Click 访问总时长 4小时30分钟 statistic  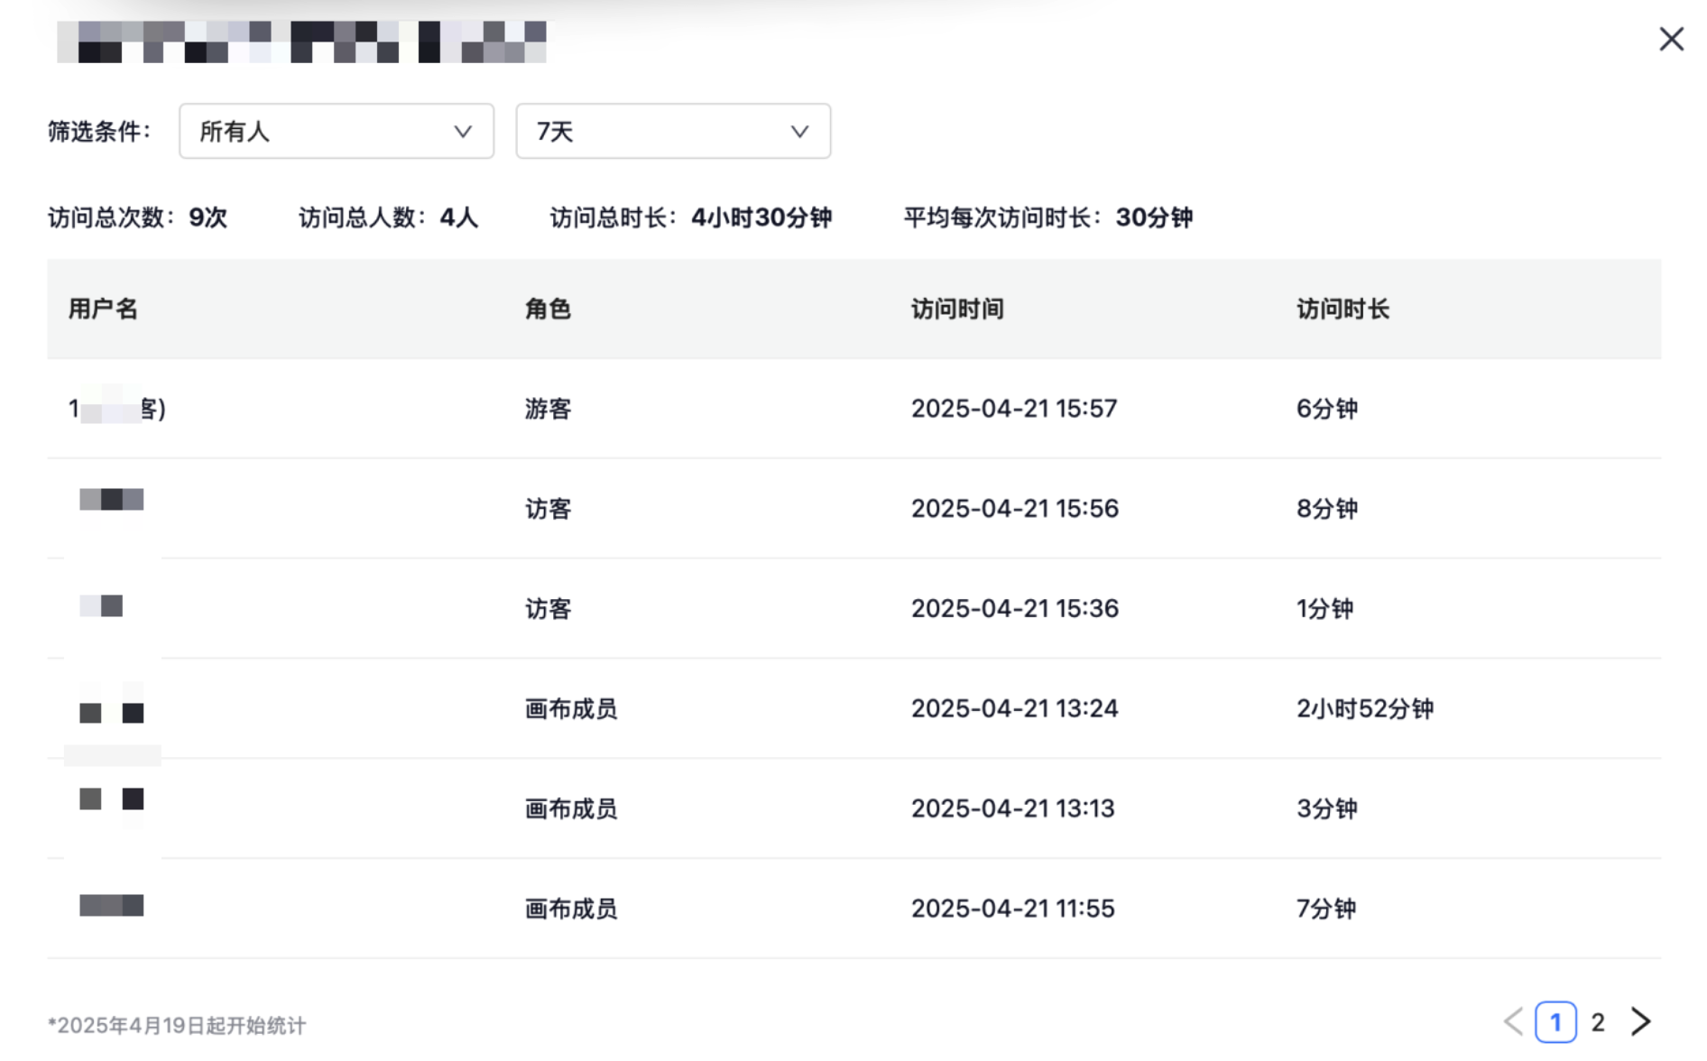[691, 217]
